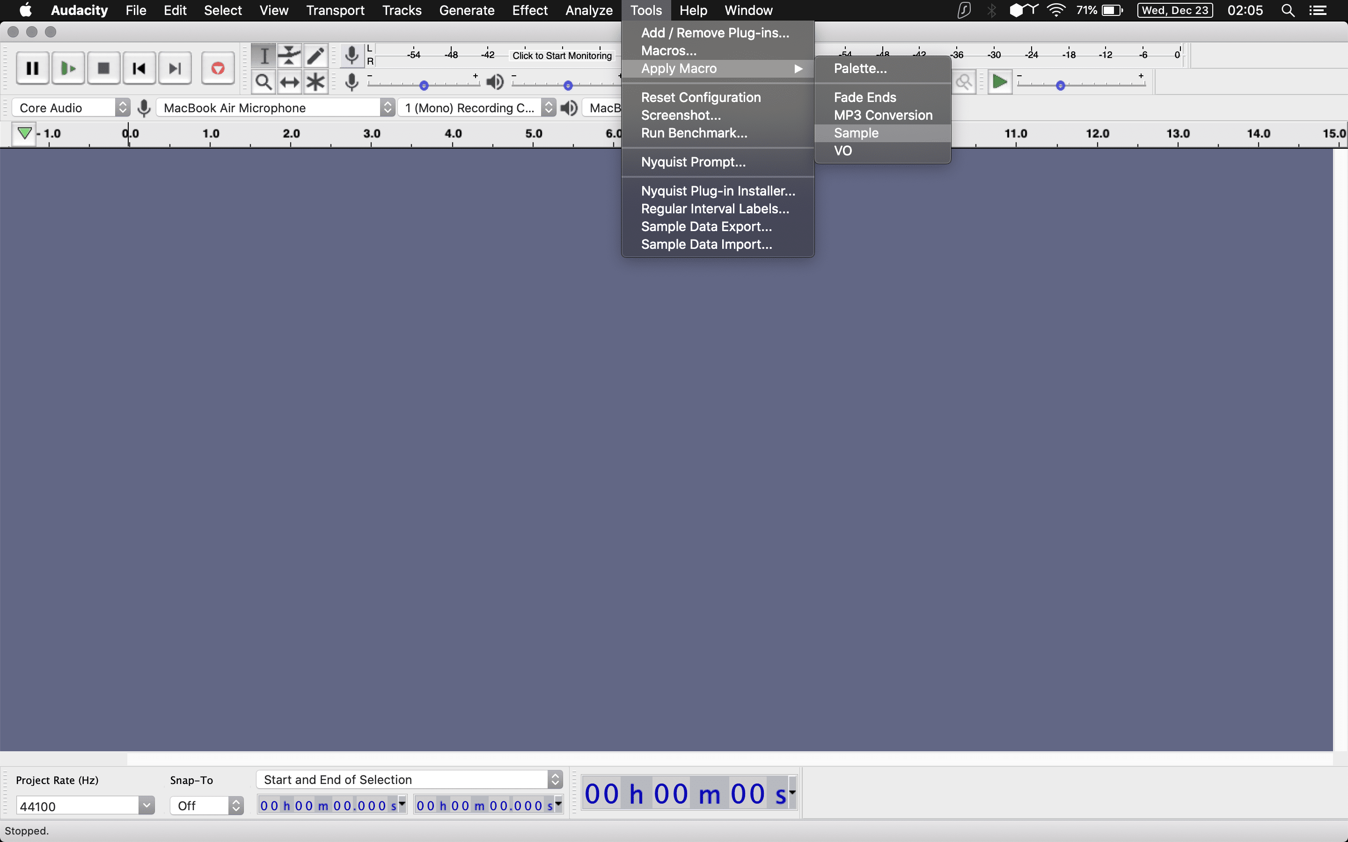Viewport: 1348px width, 842px height.
Task: Select the Envelope tool
Action: 290,55
